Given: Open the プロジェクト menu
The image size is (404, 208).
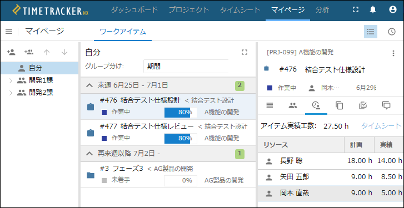Looking at the screenshot, I should (189, 10).
